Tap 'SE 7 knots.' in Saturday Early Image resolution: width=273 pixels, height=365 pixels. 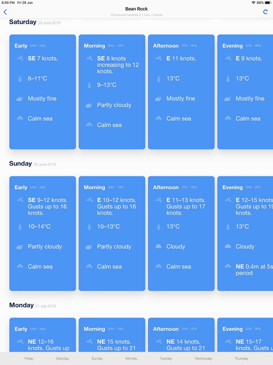[43, 58]
